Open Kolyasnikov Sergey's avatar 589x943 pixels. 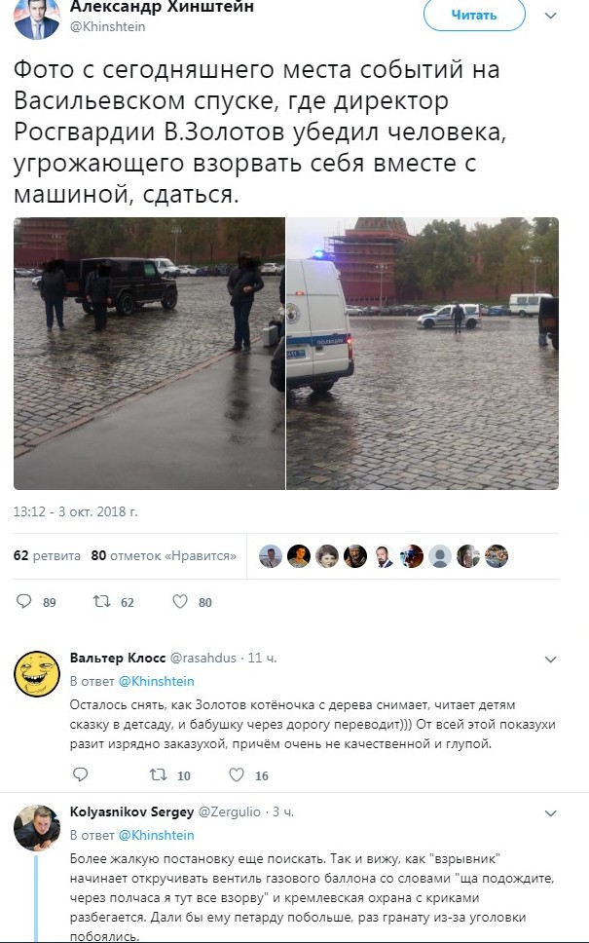(x=37, y=827)
